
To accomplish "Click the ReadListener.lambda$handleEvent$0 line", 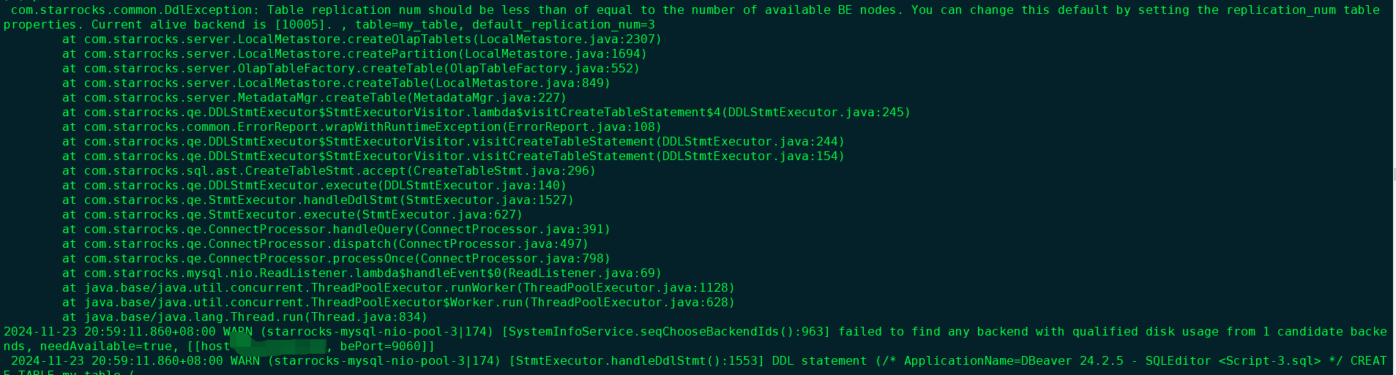I will [362, 273].
